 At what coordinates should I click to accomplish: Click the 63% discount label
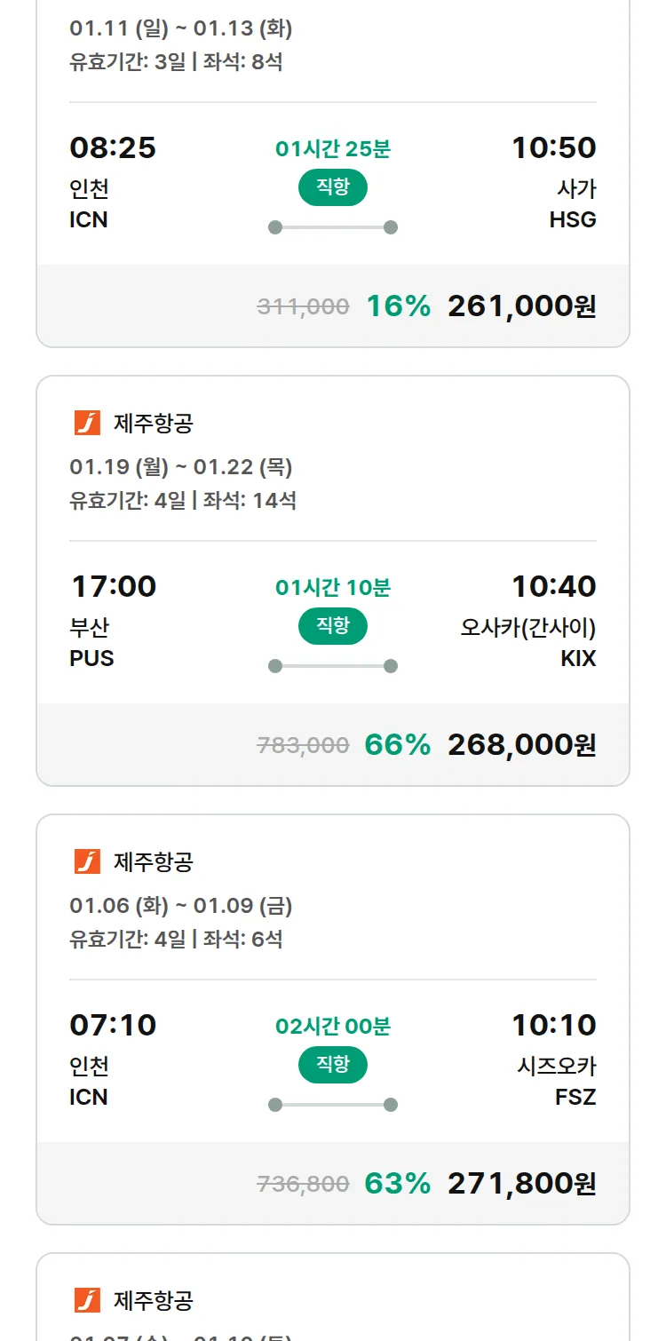pyautogui.click(x=397, y=1184)
